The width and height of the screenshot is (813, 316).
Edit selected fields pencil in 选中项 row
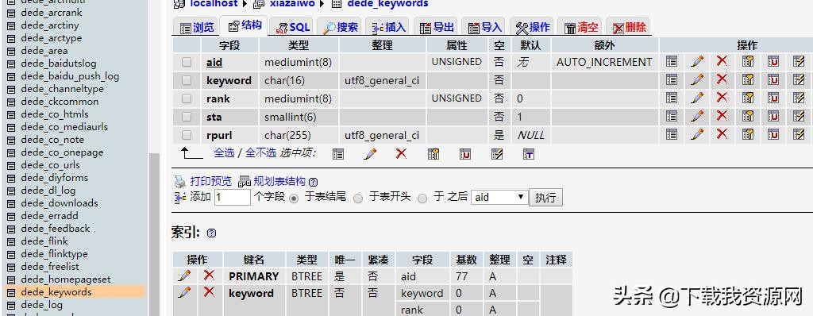[370, 153]
